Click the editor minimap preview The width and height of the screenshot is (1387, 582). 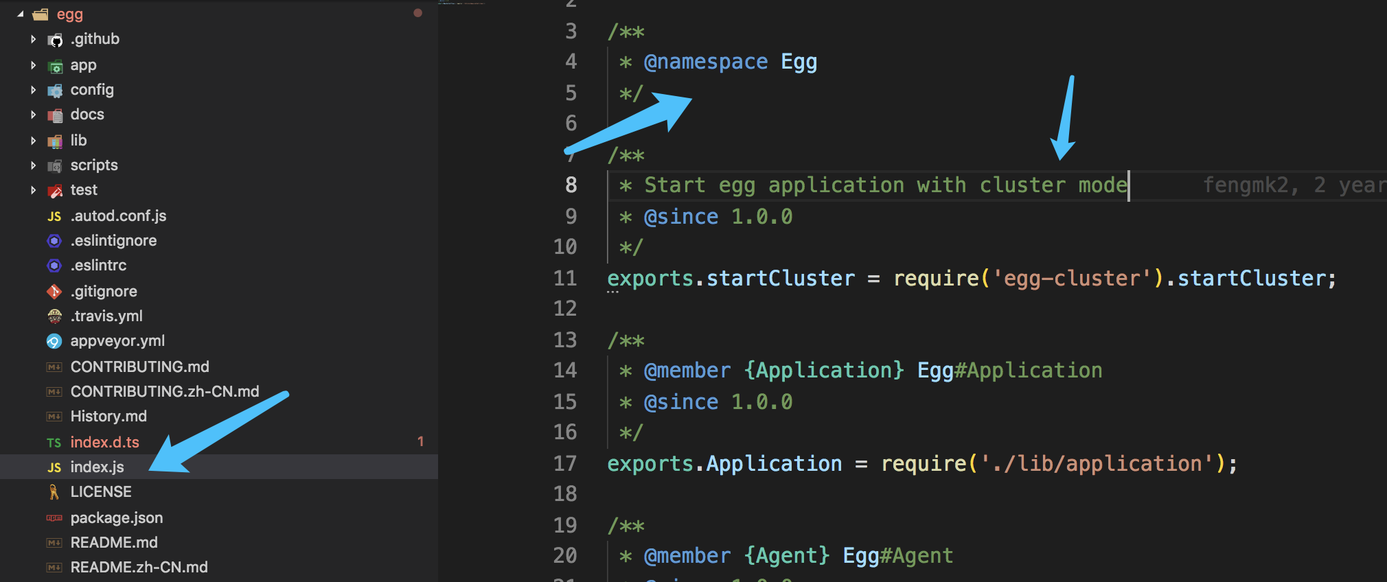click(461, 3)
